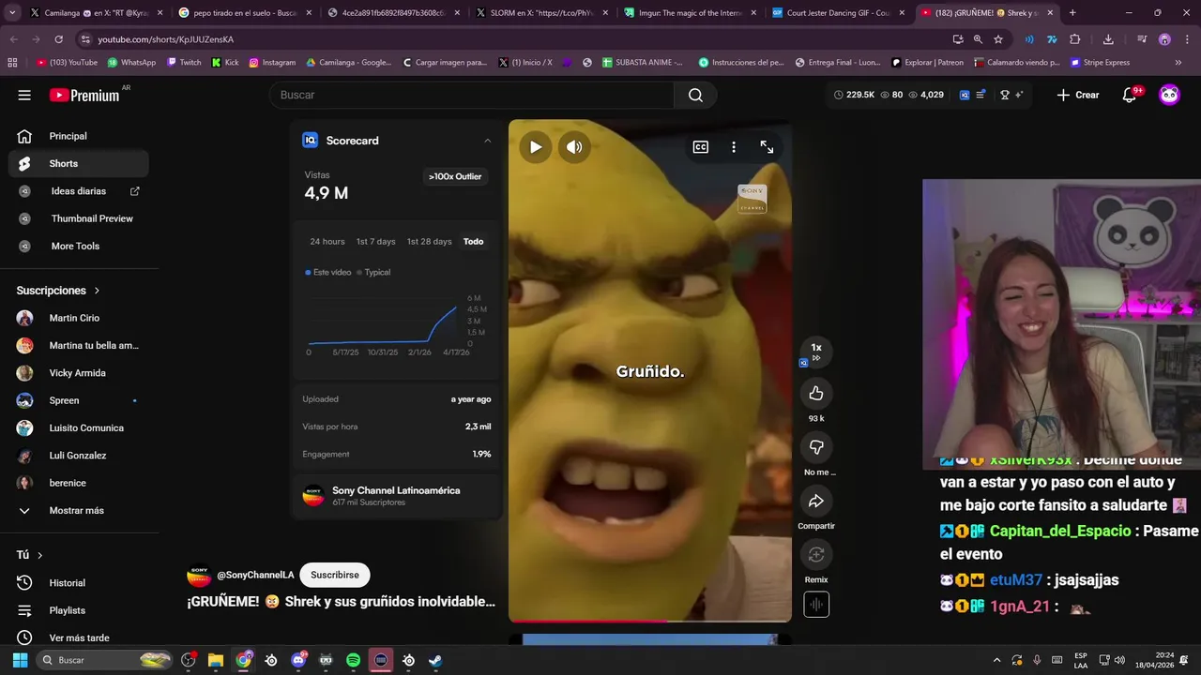Click the YouTube Premium logo
This screenshot has height=675, width=1201.
[x=84, y=95]
